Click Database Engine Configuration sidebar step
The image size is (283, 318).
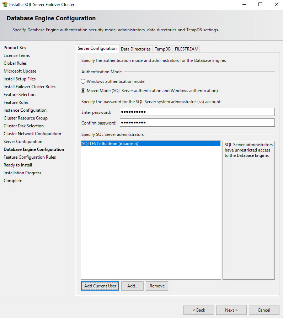click(x=34, y=149)
